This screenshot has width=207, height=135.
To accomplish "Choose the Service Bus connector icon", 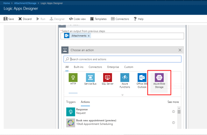I will 90,78.
